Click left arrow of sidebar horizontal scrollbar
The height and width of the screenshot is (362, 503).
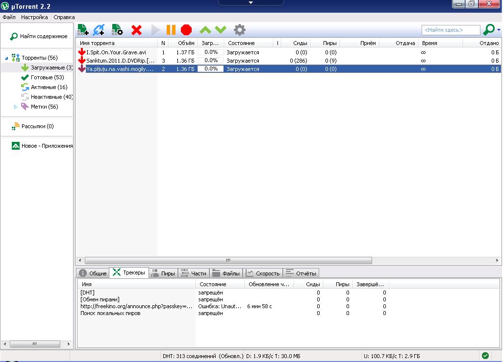pos(5,344)
